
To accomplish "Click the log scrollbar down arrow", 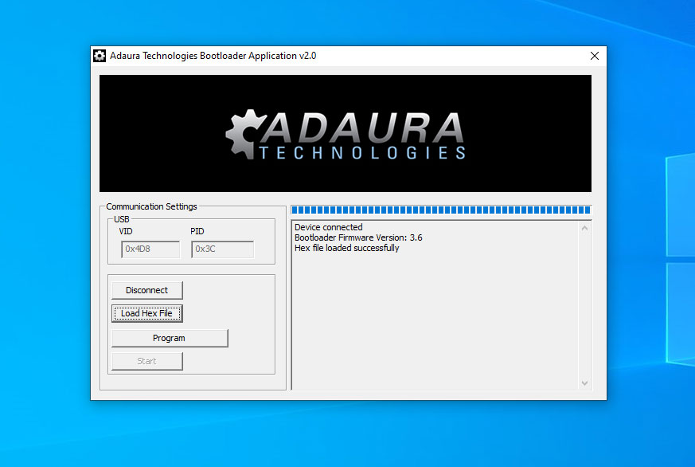I will pyautogui.click(x=585, y=383).
